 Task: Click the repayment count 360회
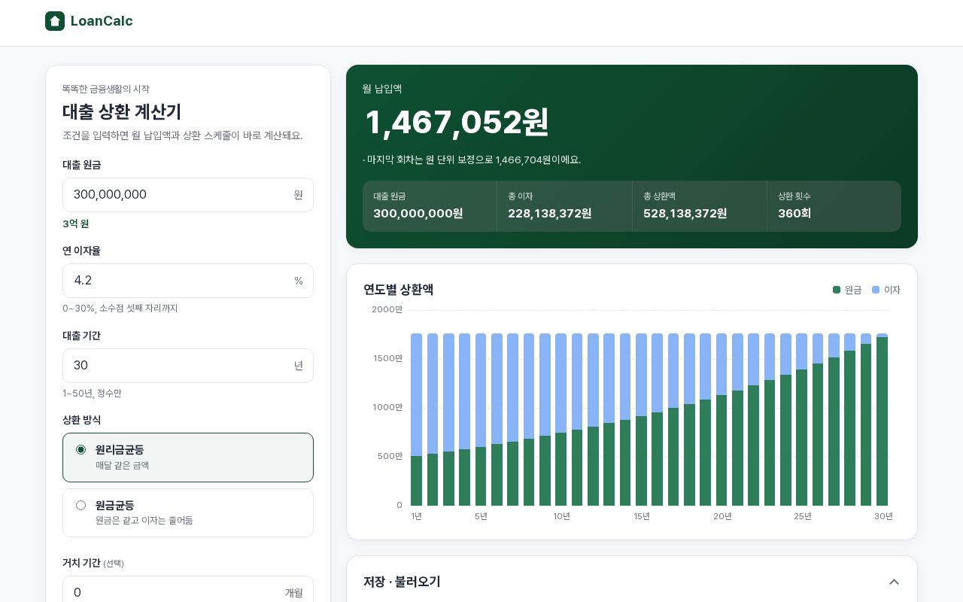(794, 214)
